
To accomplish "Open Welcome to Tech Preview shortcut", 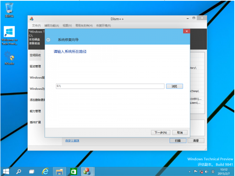I will (9, 36).
